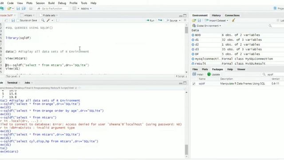Viewport: 284px width, 160px height.
Task: Open the Import Dataset dropdown
Action: tap(217, 20)
